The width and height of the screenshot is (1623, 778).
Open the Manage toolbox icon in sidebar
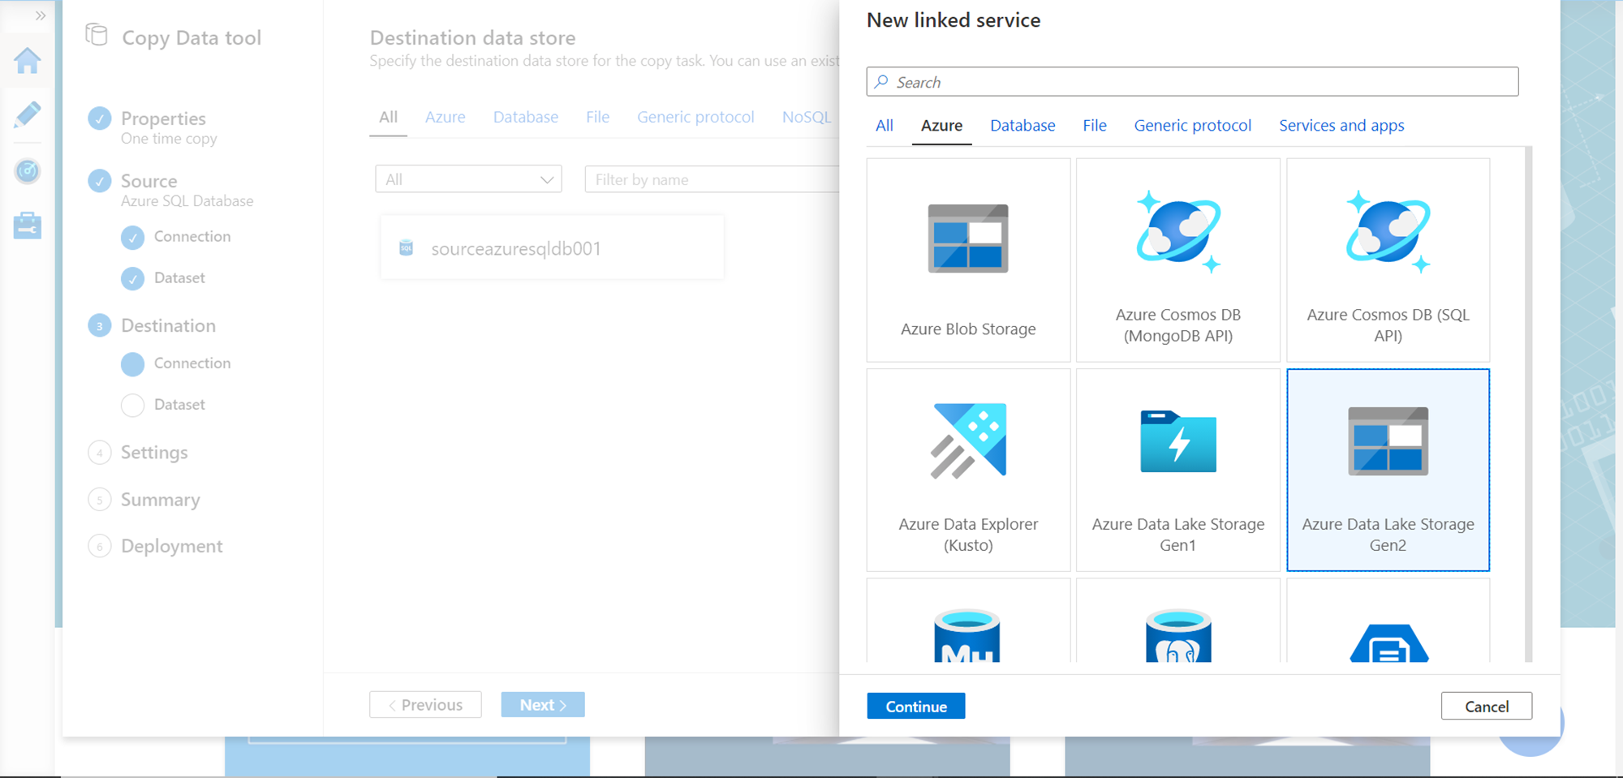[x=28, y=226]
